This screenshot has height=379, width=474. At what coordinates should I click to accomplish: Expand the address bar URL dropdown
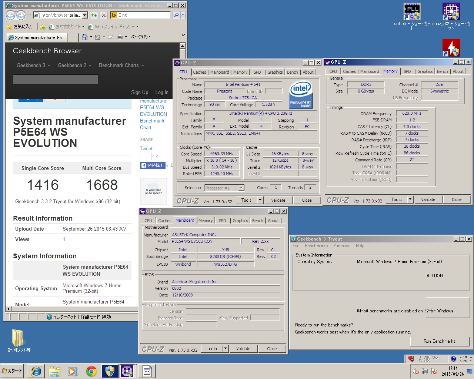coord(85,15)
